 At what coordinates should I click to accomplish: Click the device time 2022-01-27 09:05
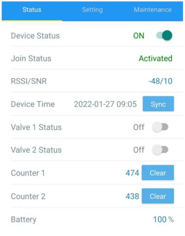[x=105, y=104]
